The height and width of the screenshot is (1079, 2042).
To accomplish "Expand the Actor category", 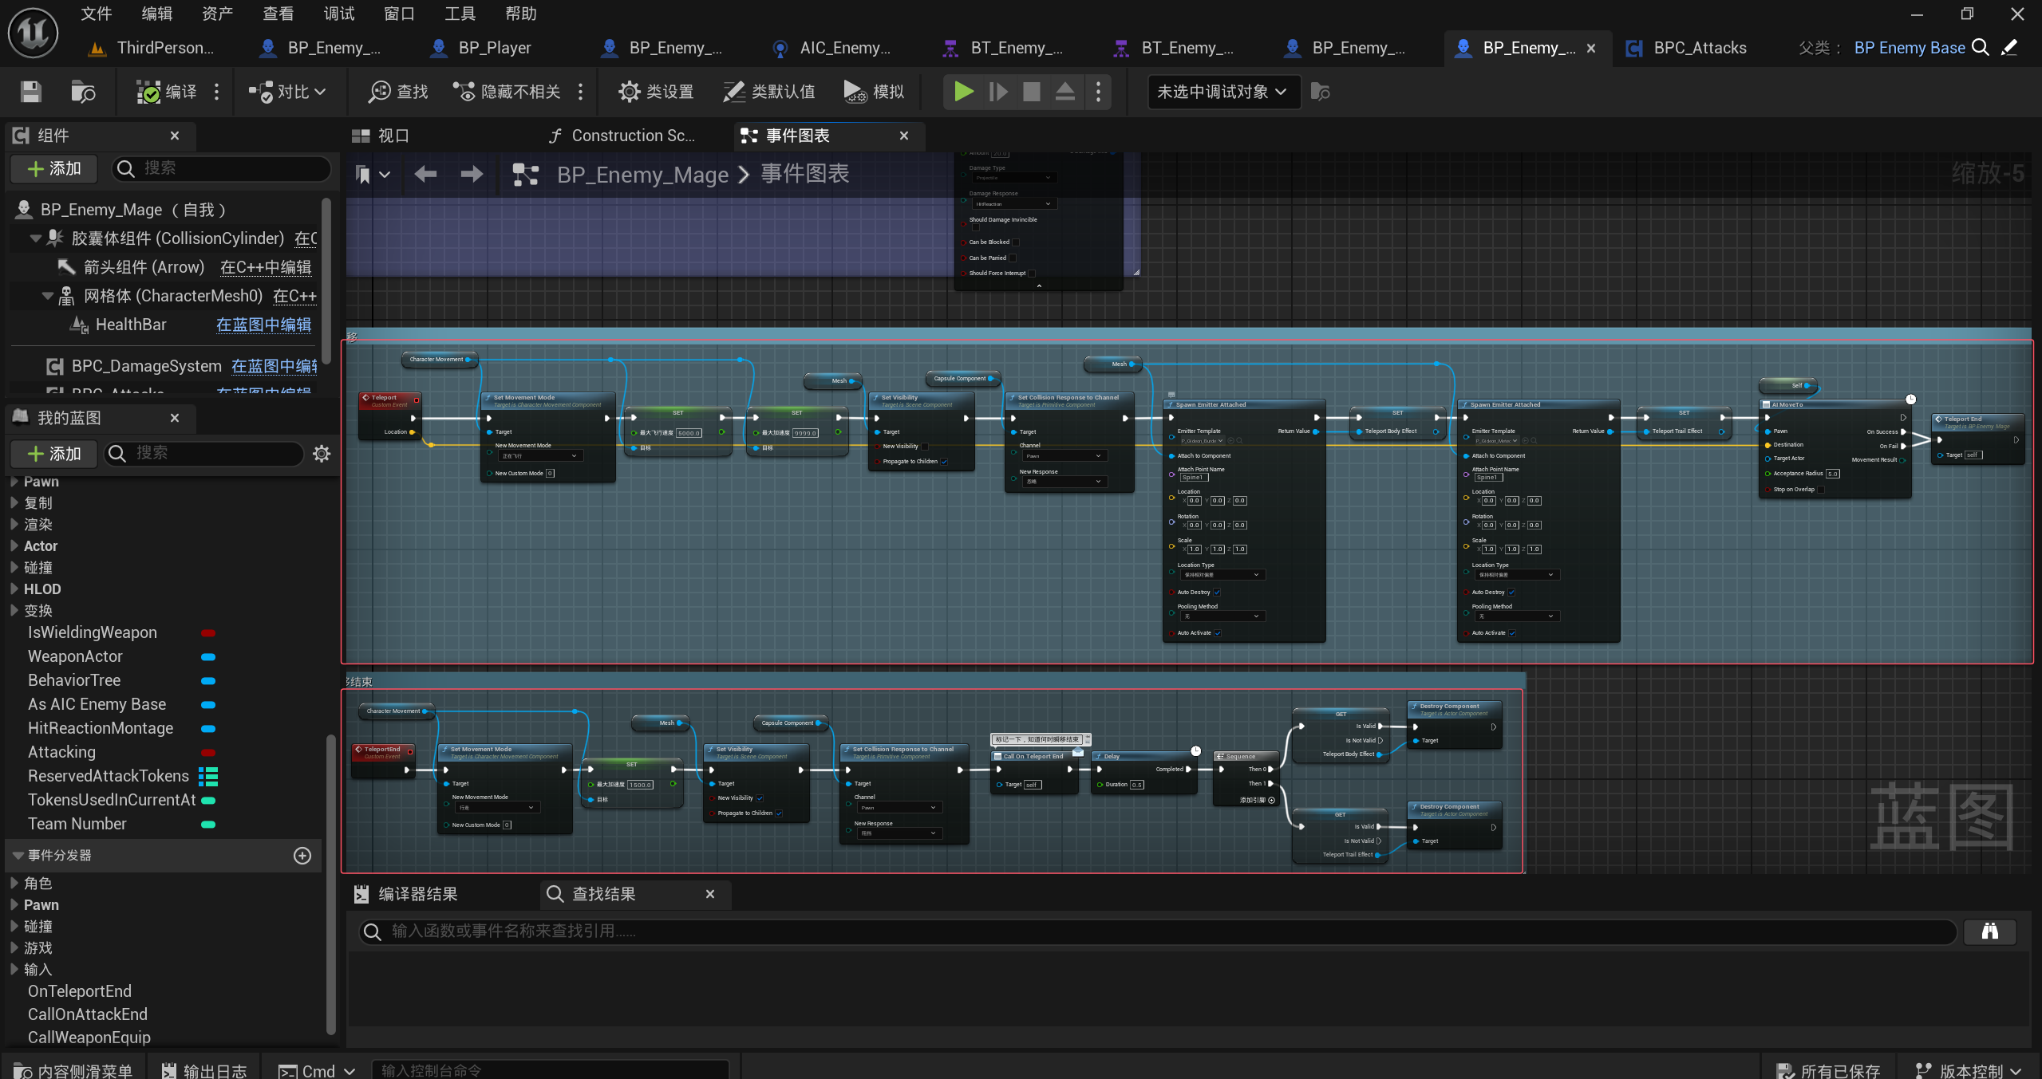I will (14, 545).
